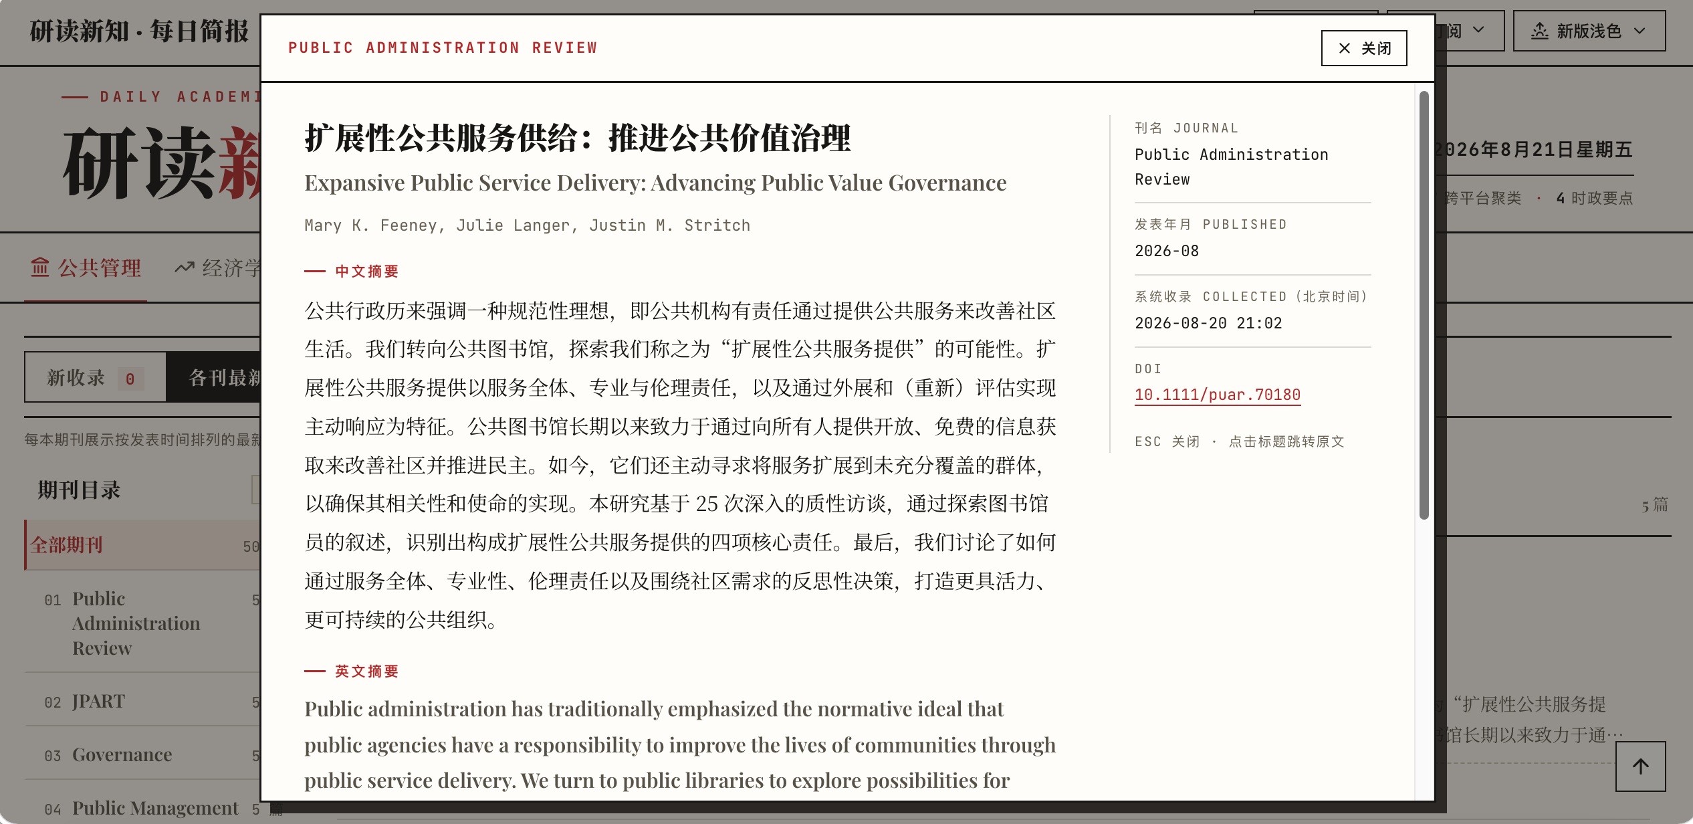Click the 英文摘要 section heading
Screen dimensions: 1693x824
tap(366, 671)
